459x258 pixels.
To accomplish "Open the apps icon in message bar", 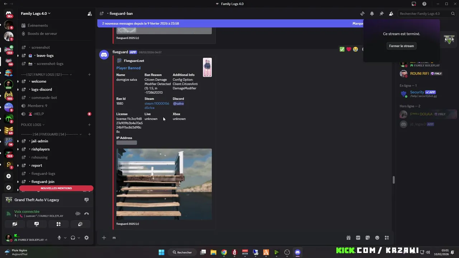I will 387,238.
